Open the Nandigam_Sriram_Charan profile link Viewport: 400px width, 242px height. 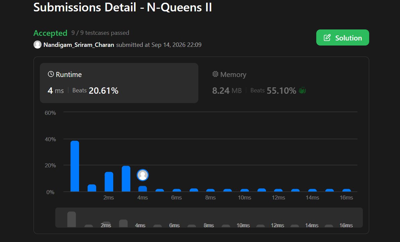tap(79, 45)
